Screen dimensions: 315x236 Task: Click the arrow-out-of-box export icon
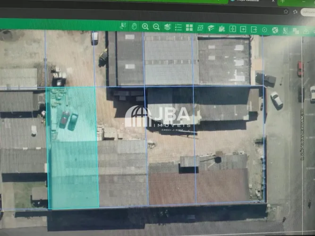coord(254,30)
